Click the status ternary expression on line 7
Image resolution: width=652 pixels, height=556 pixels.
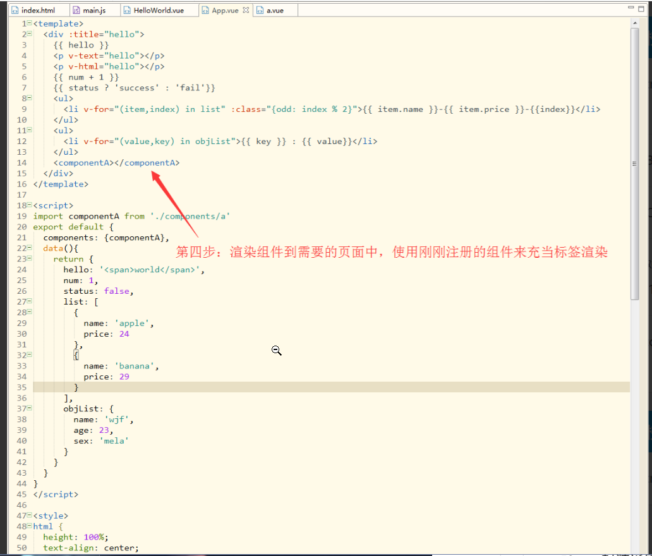point(135,88)
